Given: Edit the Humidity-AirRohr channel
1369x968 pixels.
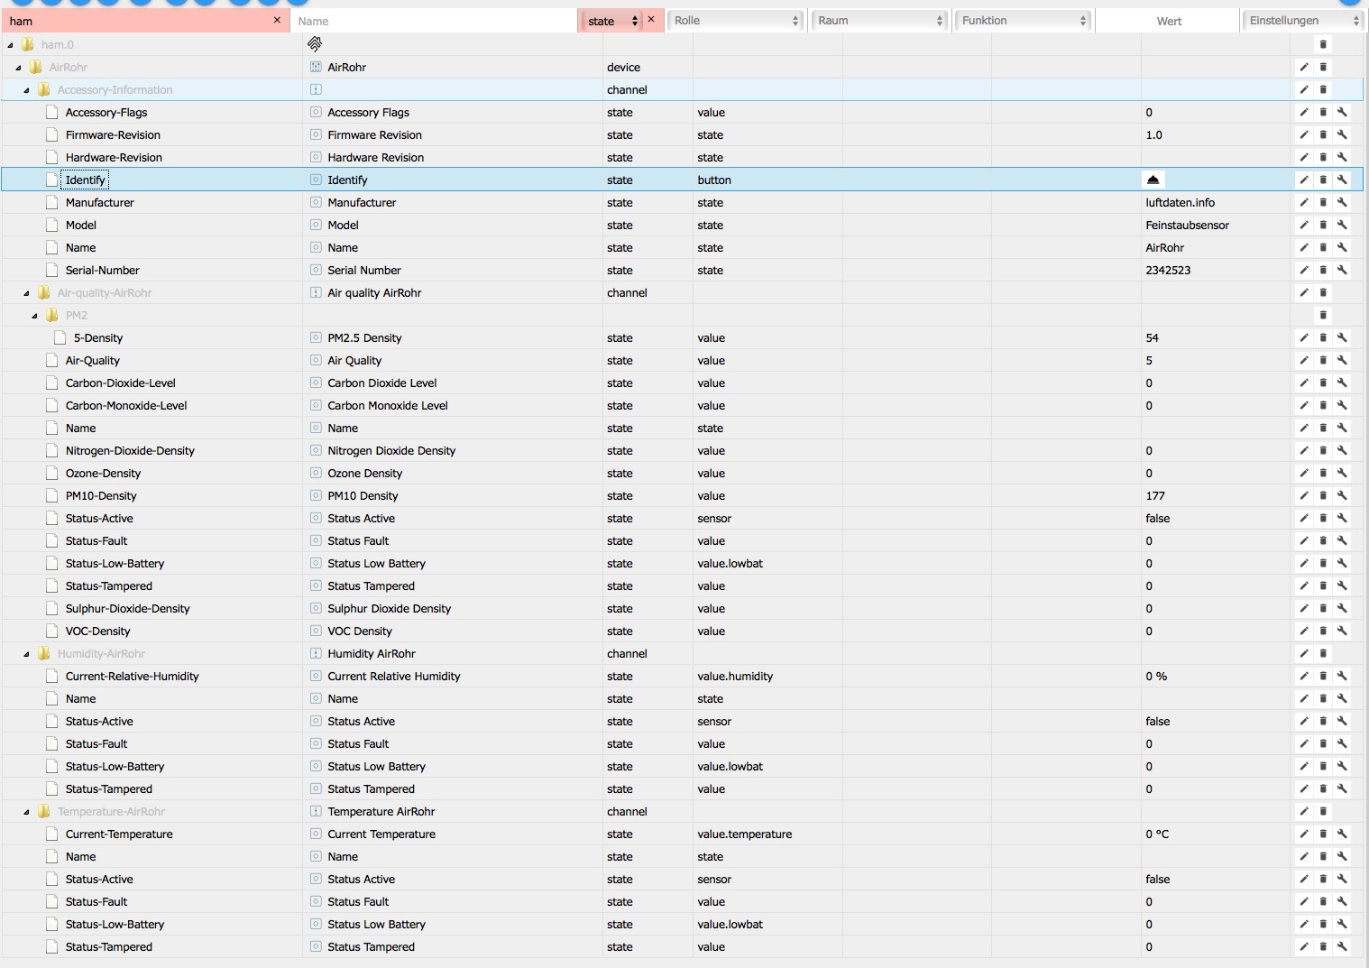Looking at the screenshot, I should [1304, 653].
